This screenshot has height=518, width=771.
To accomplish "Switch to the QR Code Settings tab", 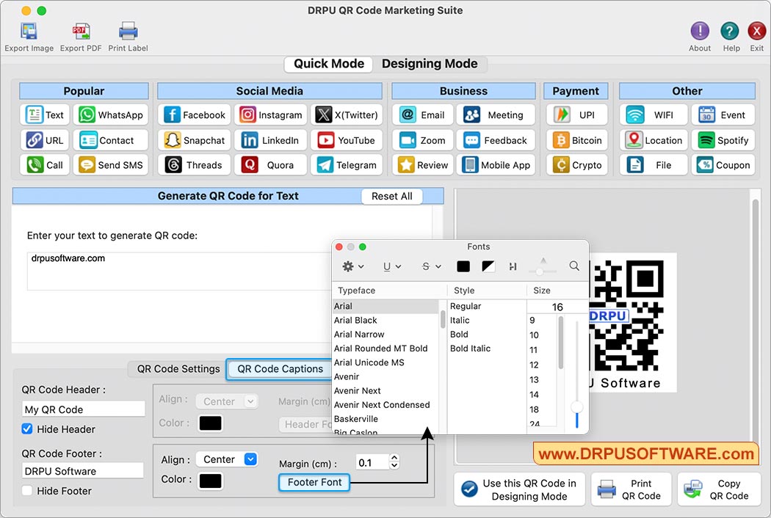I will [176, 369].
